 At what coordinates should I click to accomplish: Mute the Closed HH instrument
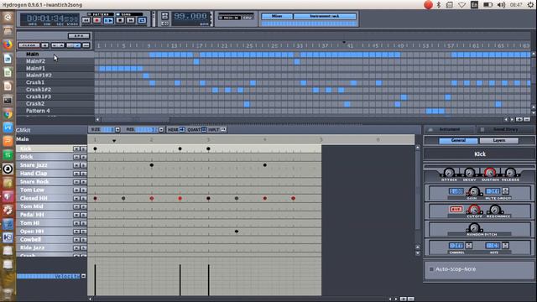[x=76, y=199]
